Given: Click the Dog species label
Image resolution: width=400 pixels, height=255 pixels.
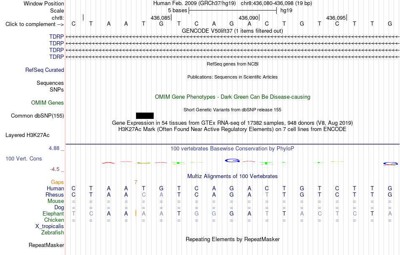Looking at the screenshot, I should (x=59, y=208).
